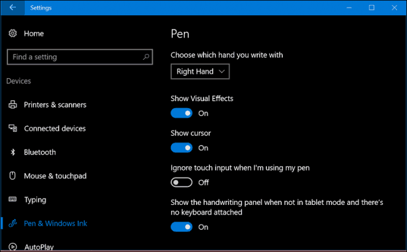This screenshot has height=252, width=407.
Task: Click the Printers & scanners printer icon
Action: click(x=13, y=104)
